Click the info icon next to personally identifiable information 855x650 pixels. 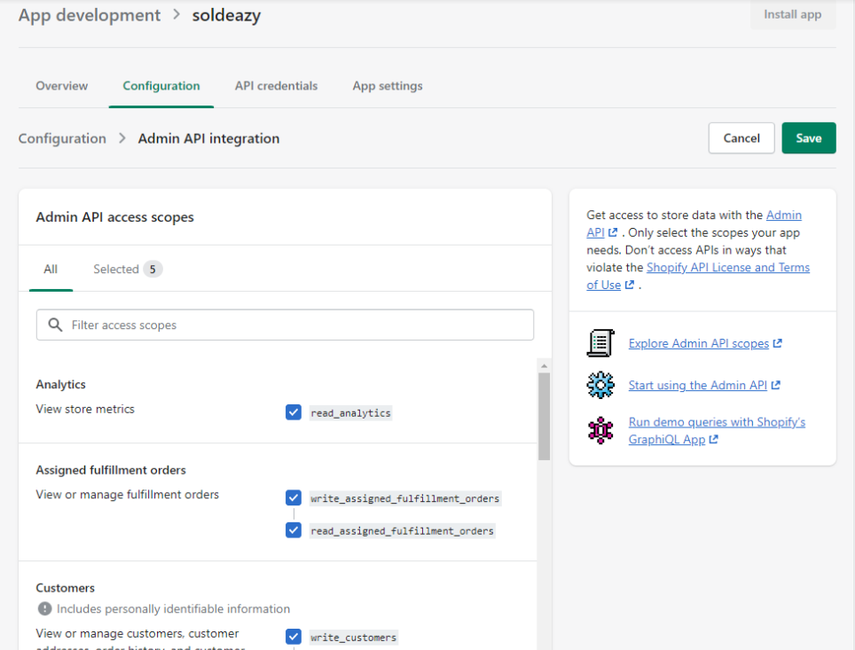[44, 608]
